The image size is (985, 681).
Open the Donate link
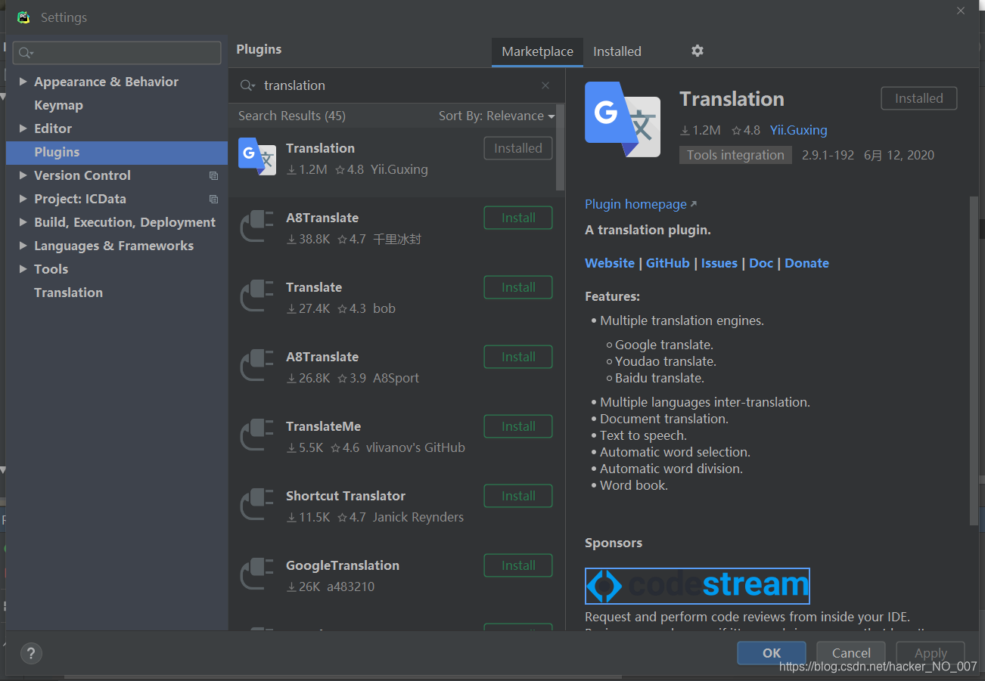click(x=806, y=263)
